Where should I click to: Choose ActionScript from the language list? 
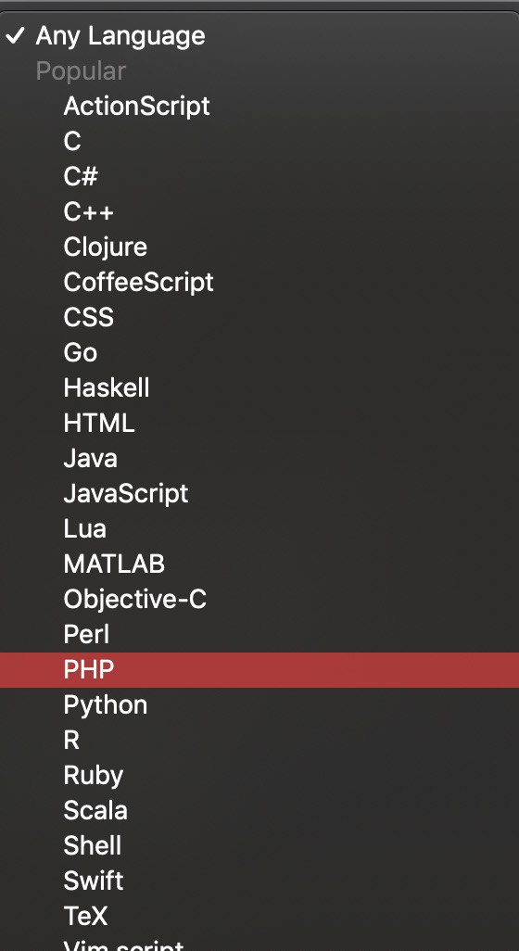coord(259,107)
